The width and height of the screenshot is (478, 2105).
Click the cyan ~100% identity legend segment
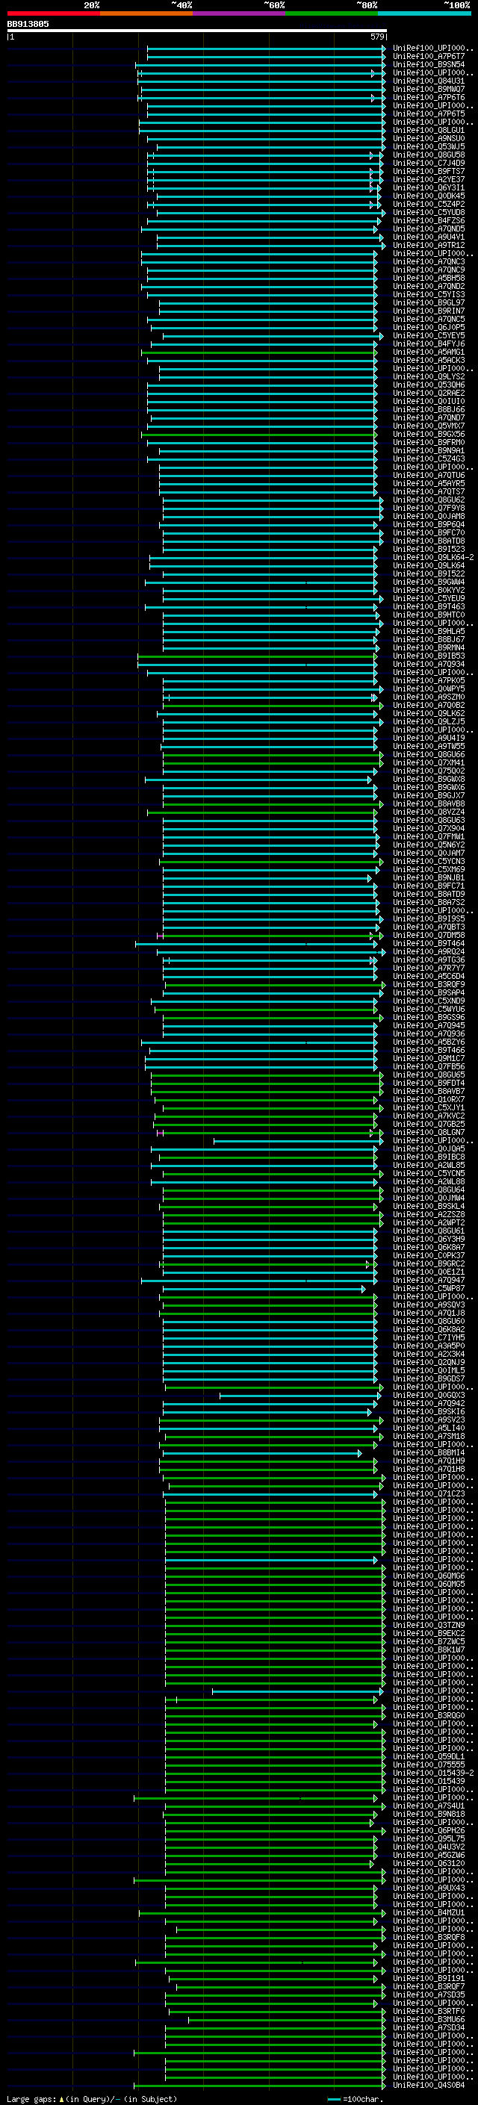(424, 13)
